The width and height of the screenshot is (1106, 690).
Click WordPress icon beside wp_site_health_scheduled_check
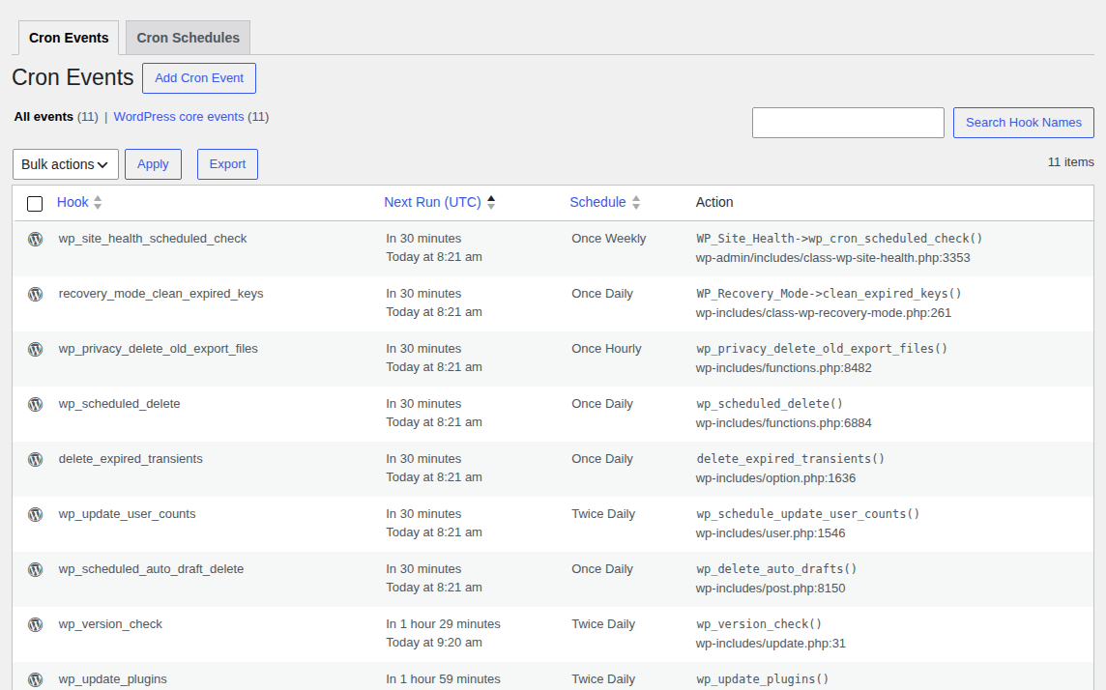(35, 239)
